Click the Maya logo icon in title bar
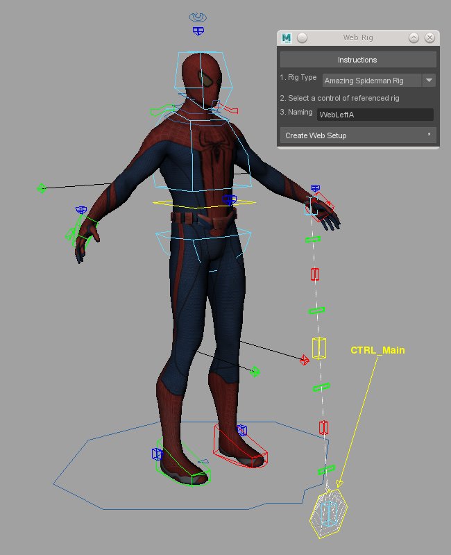The height and width of the screenshot is (555, 451). coord(287,38)
